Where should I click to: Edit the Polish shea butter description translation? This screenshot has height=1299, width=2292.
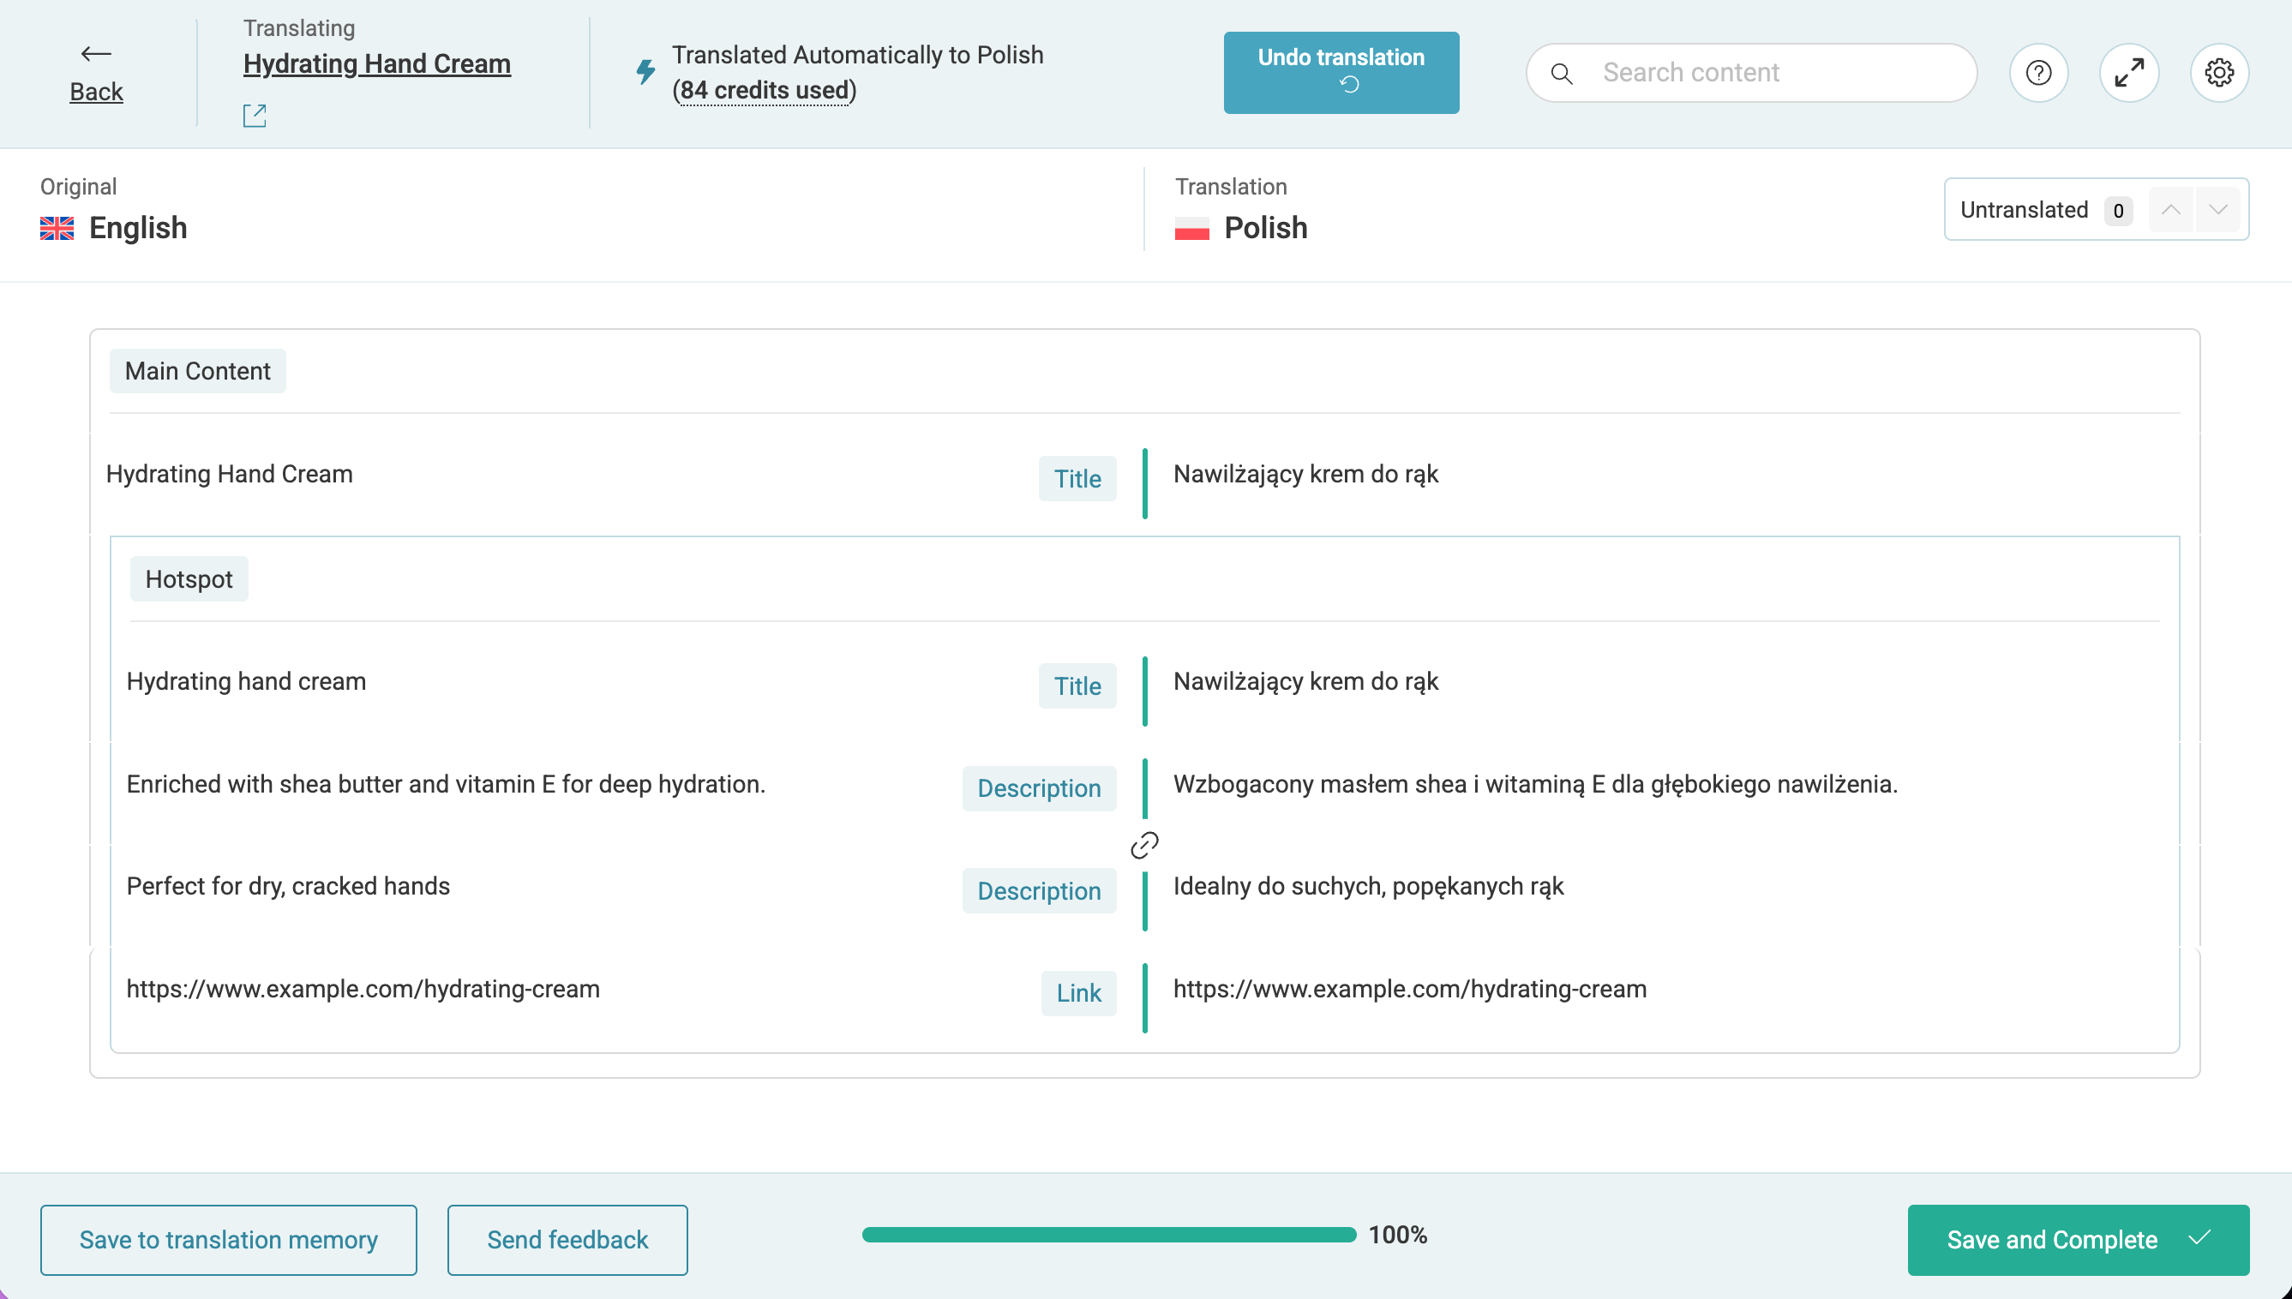(1534, 784)
